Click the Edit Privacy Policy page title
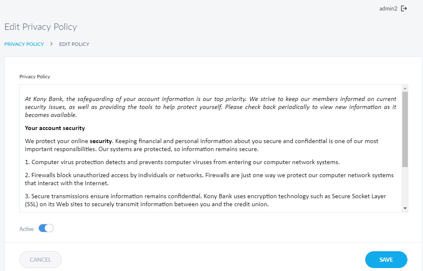The width and height of the screenshot is (423, 271). click(x=41, y=27)
